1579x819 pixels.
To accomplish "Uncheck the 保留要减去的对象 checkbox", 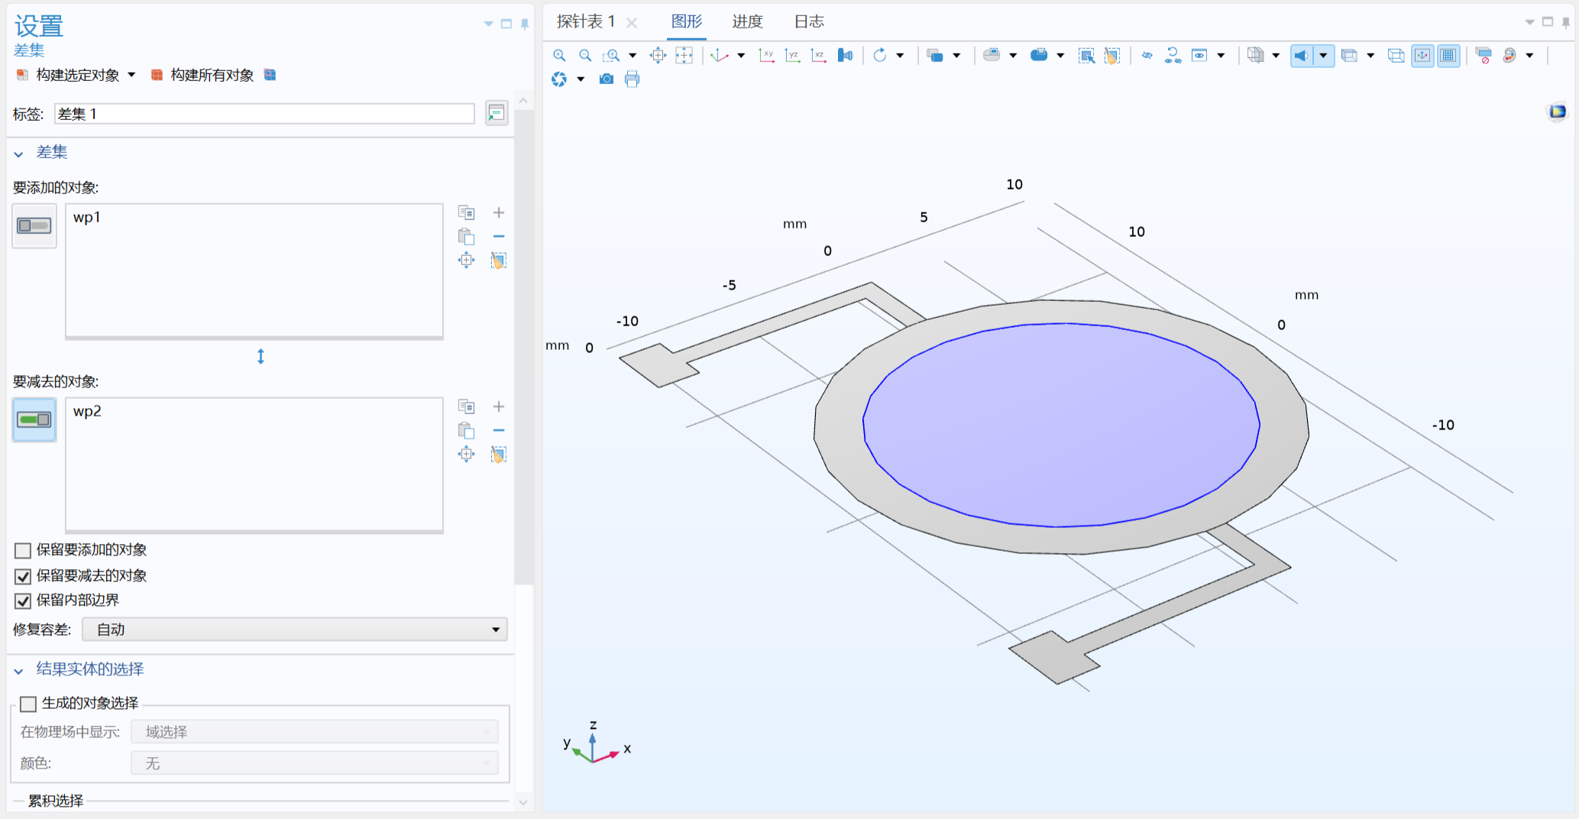I will tap(23, 576).
